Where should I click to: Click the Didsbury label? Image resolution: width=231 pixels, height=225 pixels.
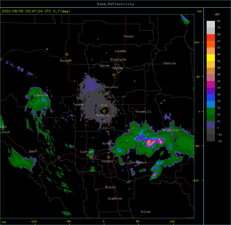(x=103, y=115)
